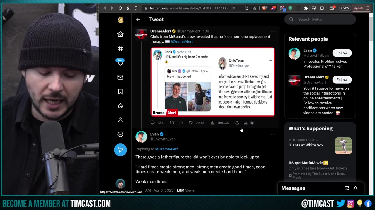Follow DramaAlert in Relevant people
Image resolution: width=375 pixels, height=210 pixels.
tap(342, 80)
